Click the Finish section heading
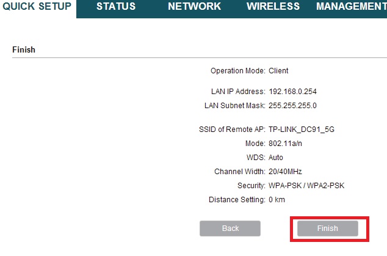 point(24,49)
